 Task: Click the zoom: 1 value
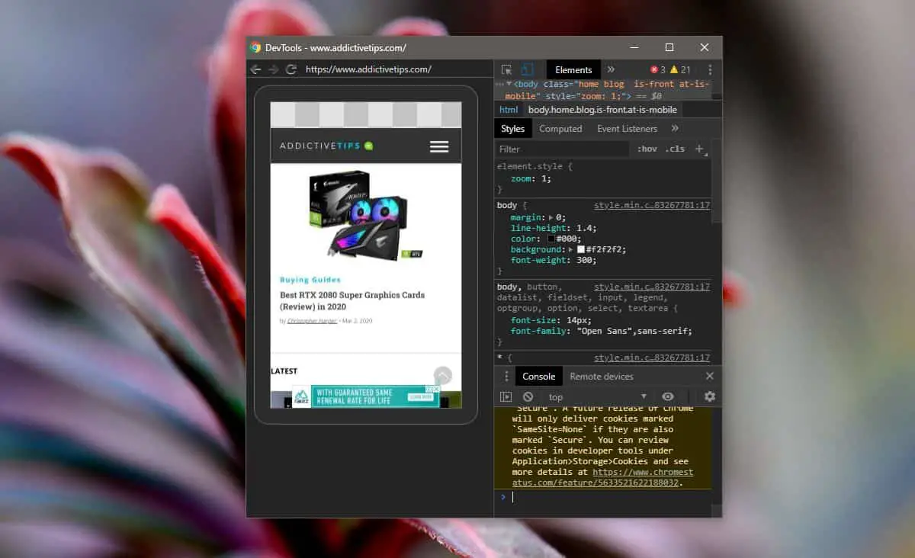pyautogui.click(x=544, y=179)
